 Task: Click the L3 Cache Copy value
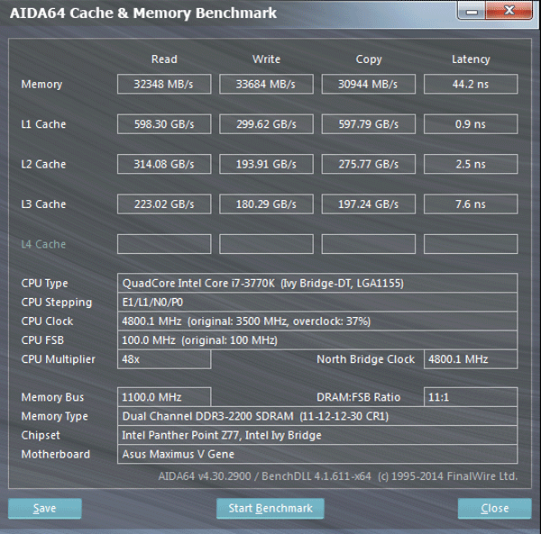pyautogui.click(x=368, y=204)
